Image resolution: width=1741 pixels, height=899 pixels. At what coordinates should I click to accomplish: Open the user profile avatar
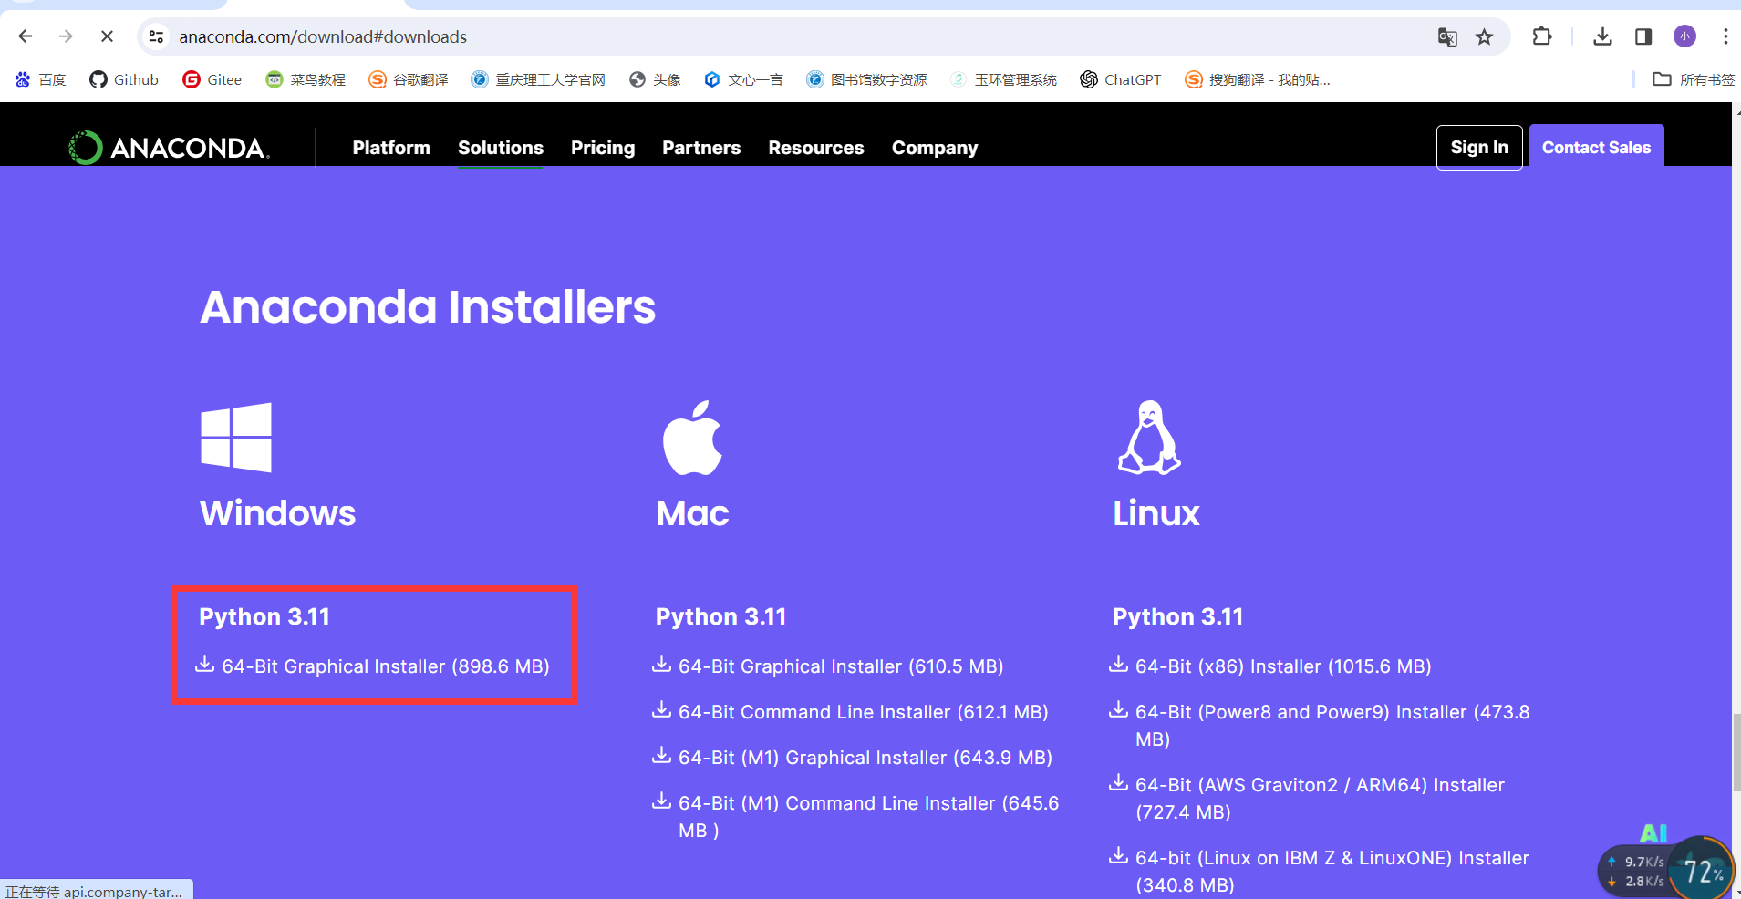coord(1685,36)
